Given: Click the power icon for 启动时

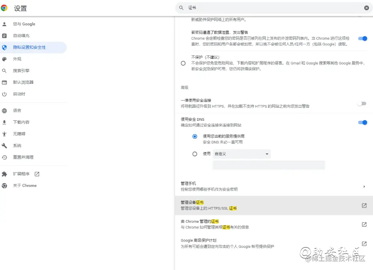Looking at the screenshot, I should (x=4, y=94).
